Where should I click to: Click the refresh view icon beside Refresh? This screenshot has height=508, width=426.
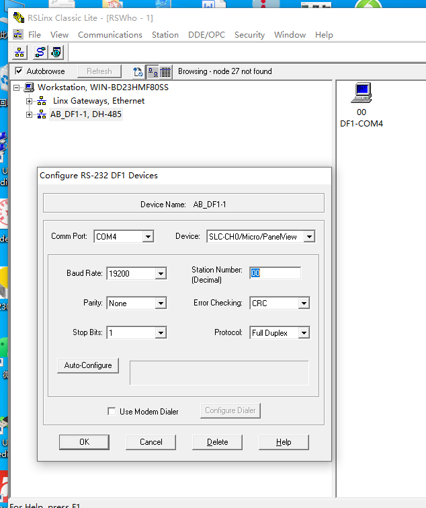[x=138, y=71]
